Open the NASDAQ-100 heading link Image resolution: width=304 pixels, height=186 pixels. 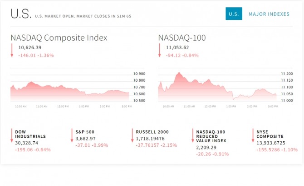(182, 37)
